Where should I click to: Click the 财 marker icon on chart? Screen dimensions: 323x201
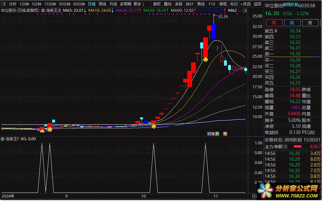pos(209,134)
